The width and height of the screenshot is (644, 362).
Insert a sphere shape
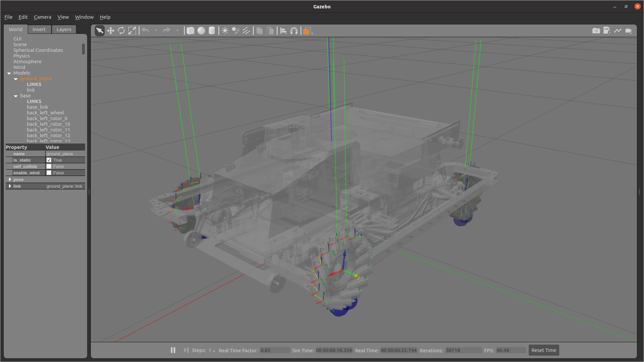tap(201, 31)
